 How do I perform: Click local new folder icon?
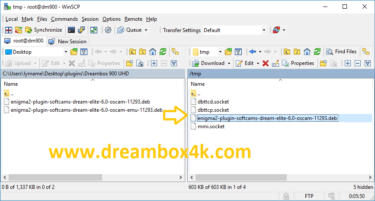pyautogui.click(x=130, y=63)
